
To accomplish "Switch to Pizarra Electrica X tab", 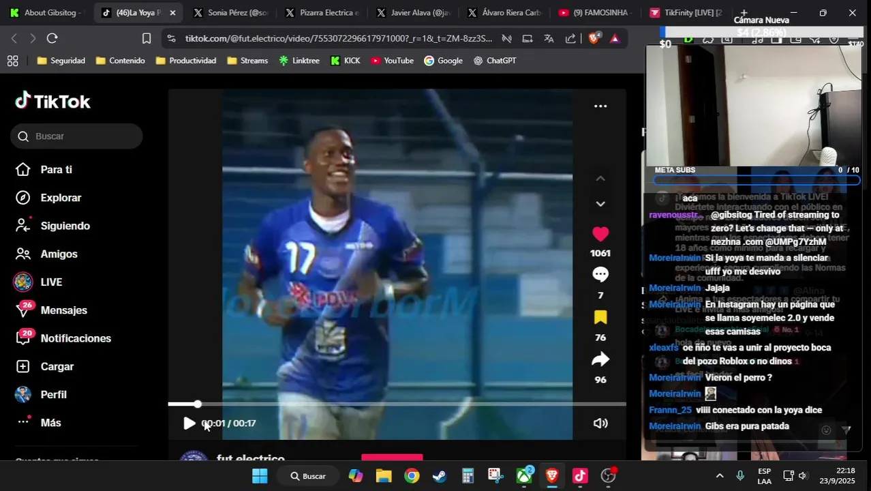I will coord(322,12).
